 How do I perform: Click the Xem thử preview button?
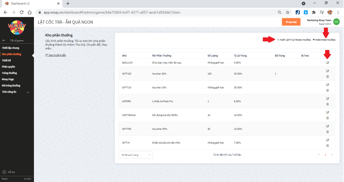point(291,22)
